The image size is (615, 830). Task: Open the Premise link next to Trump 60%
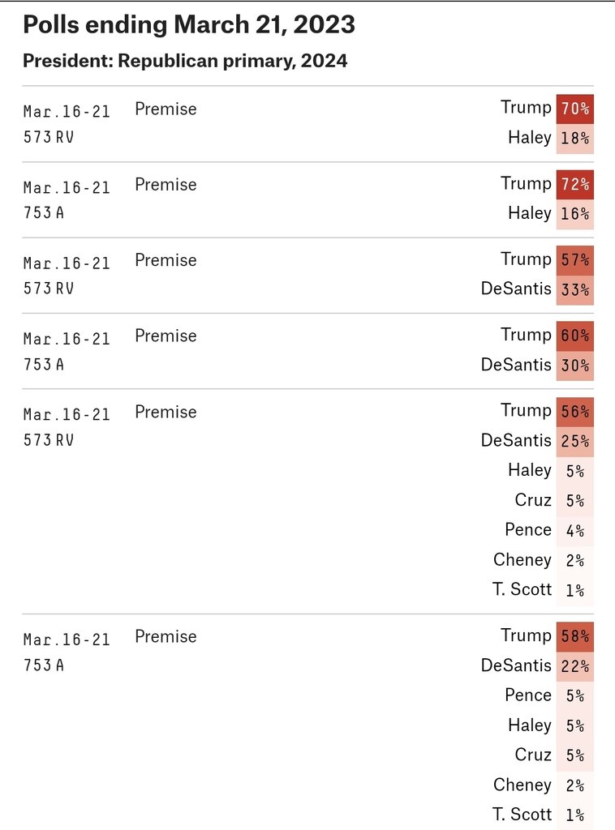(x=166, y=336)
